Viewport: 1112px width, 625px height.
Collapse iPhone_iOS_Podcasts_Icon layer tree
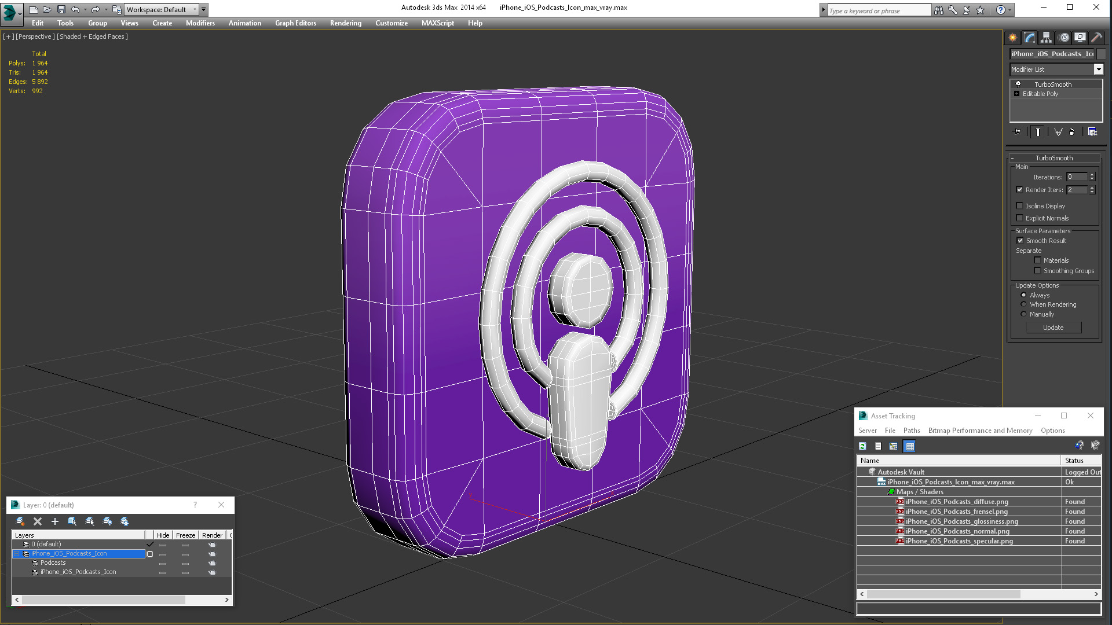17,554
